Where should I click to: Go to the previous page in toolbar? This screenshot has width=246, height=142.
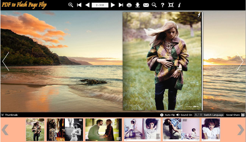(x=87, y=5)
